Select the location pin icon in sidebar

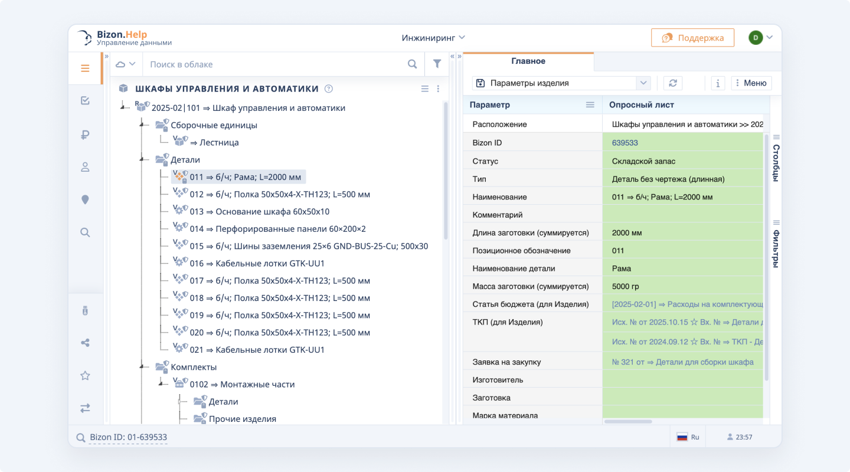[x=85, y=199]
